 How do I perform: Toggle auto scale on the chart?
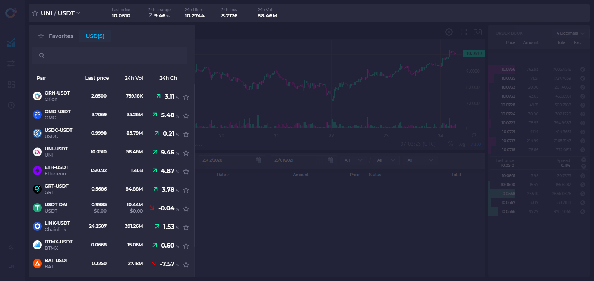(x=476, y=144)
